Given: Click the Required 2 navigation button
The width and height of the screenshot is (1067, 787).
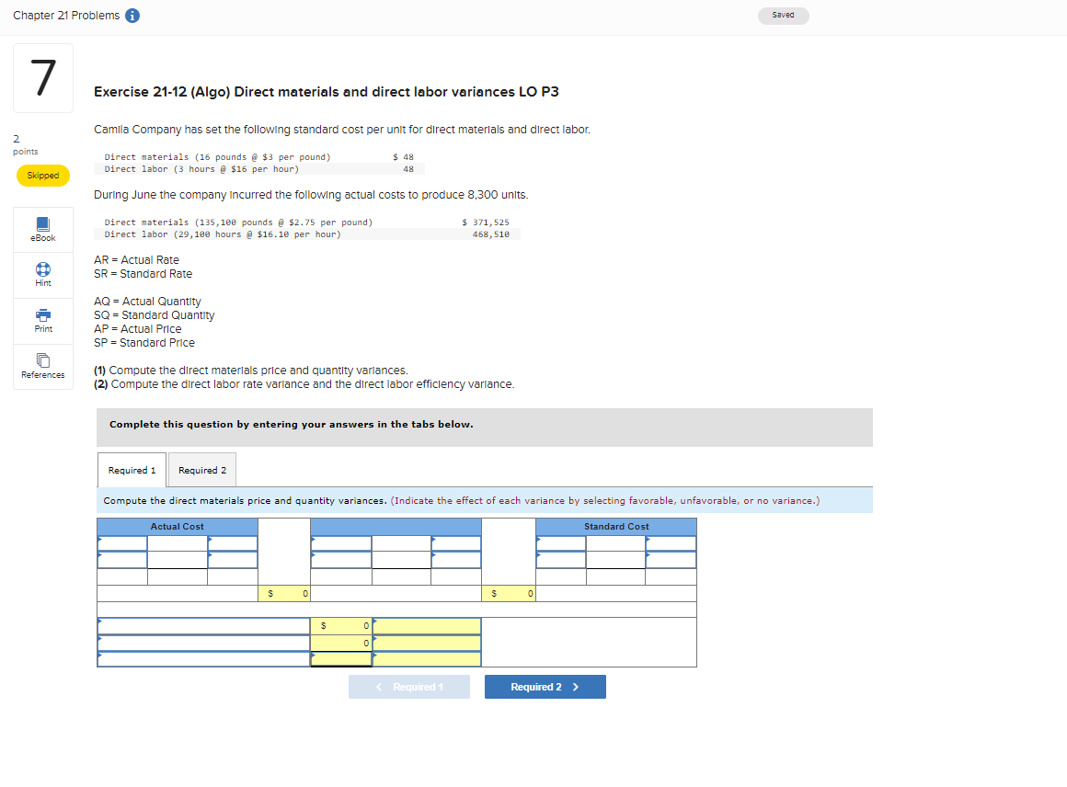Looking at the screenshot, I should click(545, 686).
